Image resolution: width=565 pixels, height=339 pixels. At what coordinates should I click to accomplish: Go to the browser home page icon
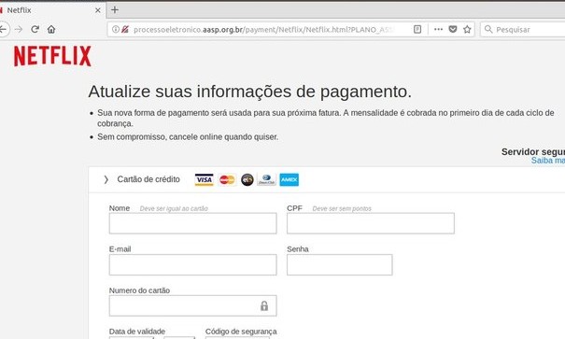pos(51,29)
